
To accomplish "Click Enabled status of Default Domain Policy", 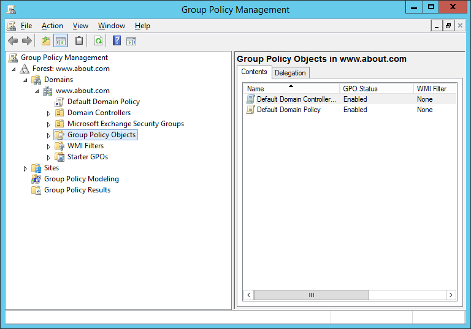I will point(355,110).
